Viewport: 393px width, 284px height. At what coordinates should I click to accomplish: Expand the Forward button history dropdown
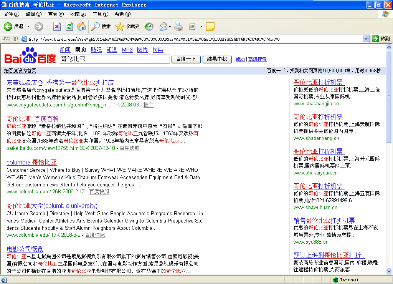coord(48,27)
